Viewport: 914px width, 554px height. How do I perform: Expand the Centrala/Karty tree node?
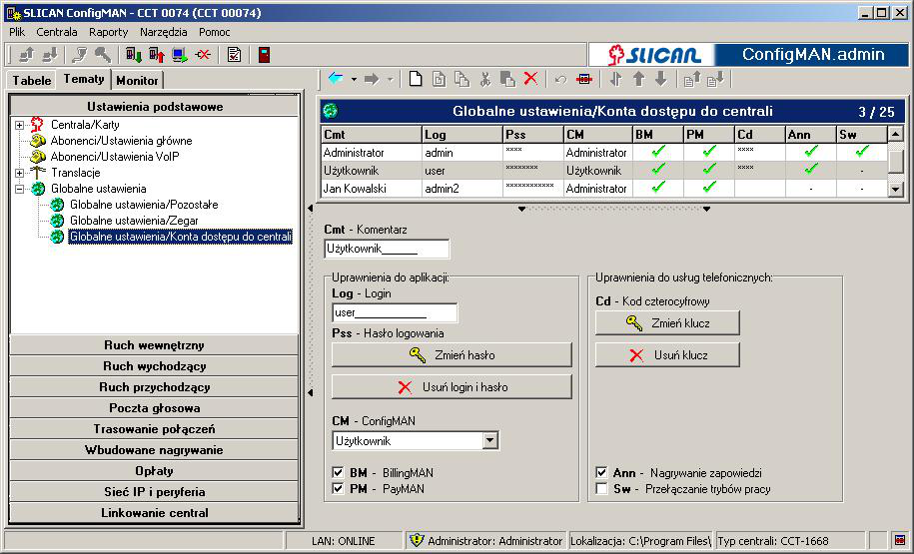[x=19, y=125]
